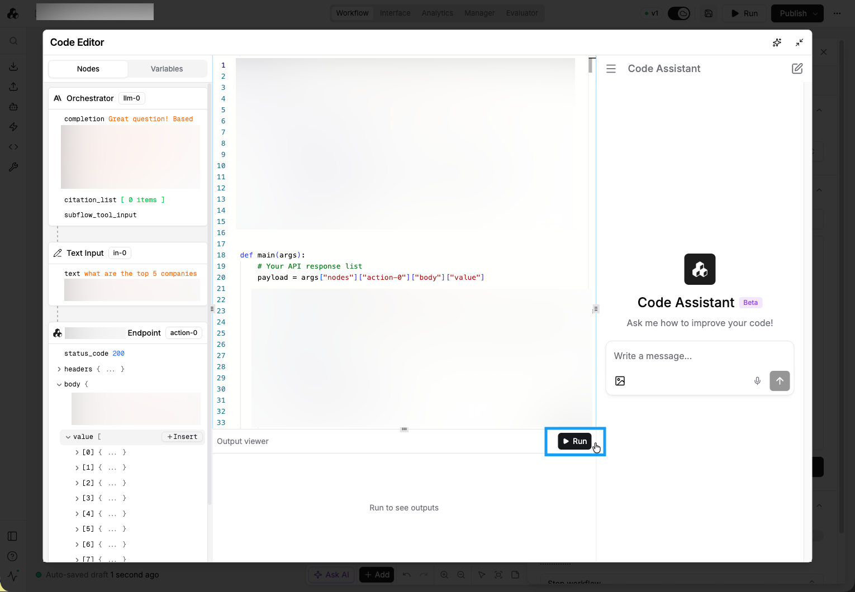
Task: Expand the headers tree item
Action: tap(59, 369)
